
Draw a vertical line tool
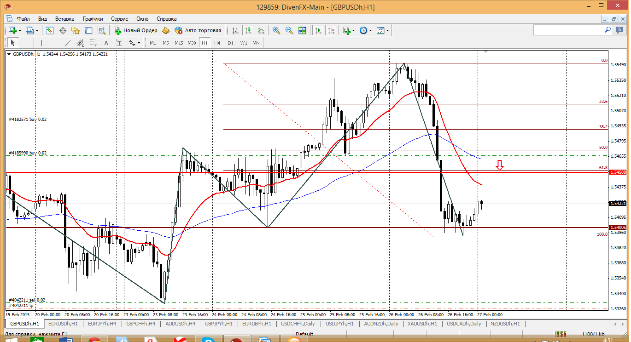[41, 43]
